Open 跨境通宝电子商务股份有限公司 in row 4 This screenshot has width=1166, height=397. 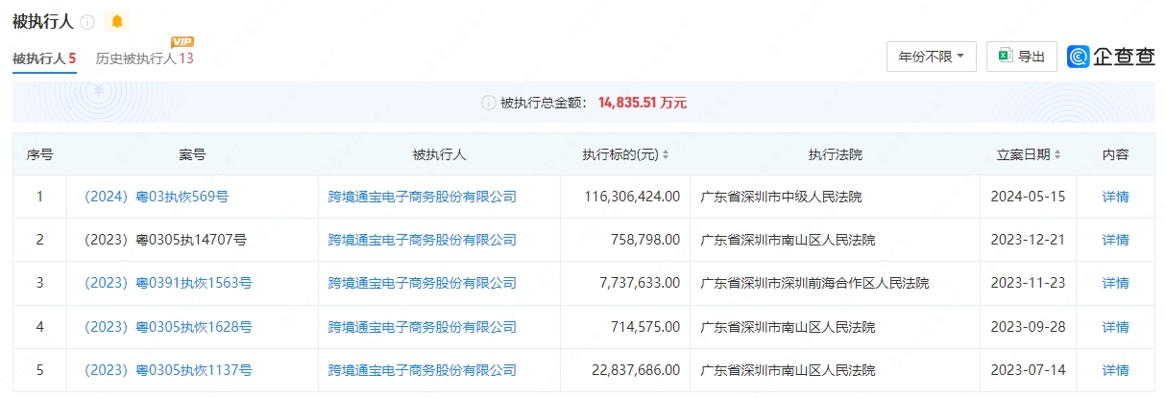point(423,327)
